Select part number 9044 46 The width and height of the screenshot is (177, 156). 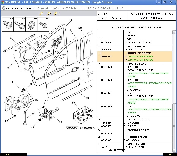click(106, 43)
